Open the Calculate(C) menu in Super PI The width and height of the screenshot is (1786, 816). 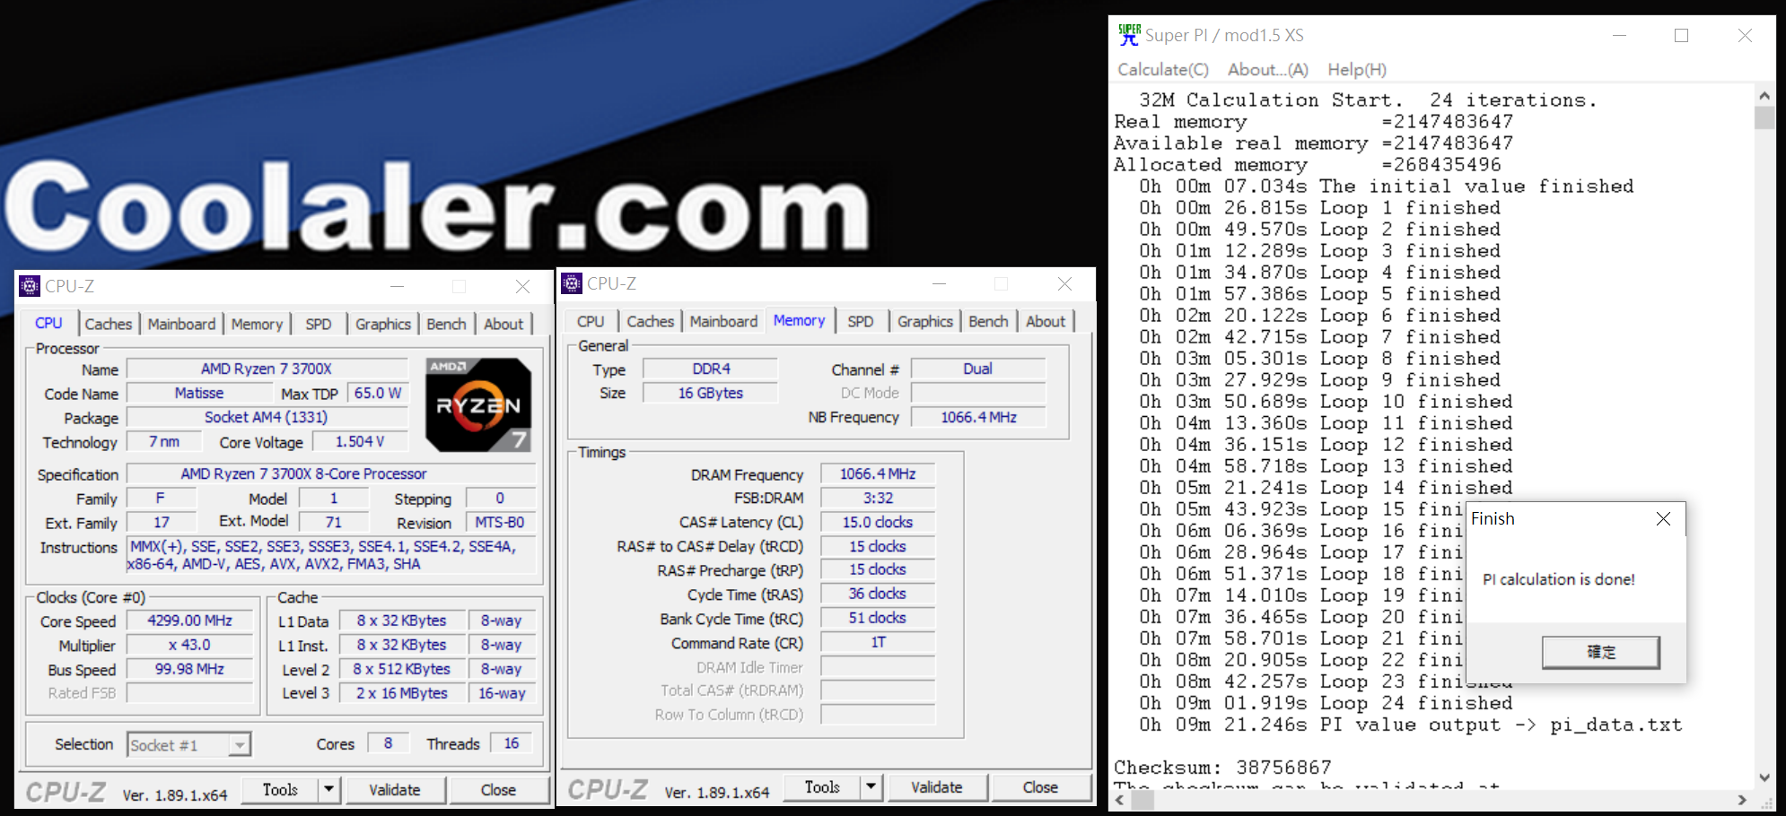tap(1163, 69)
